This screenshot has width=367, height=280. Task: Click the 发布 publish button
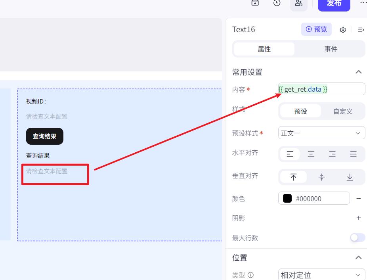[334, 4]
